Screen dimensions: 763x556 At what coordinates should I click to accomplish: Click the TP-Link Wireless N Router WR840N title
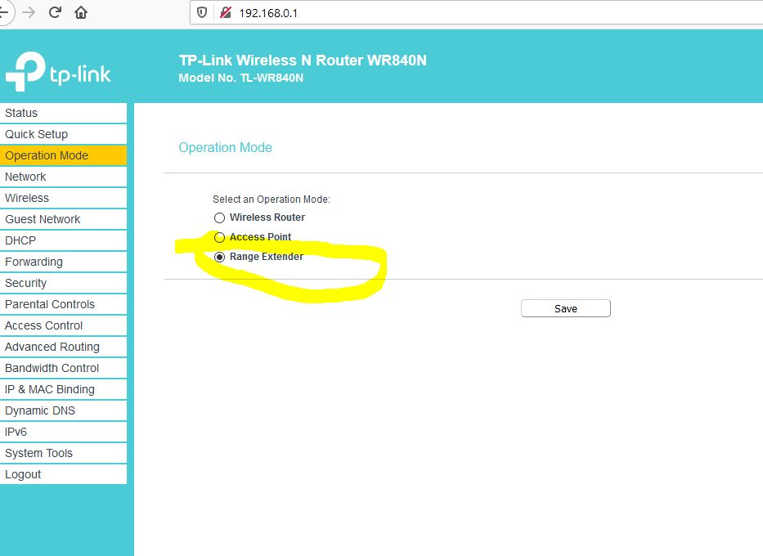coord(303,61)
